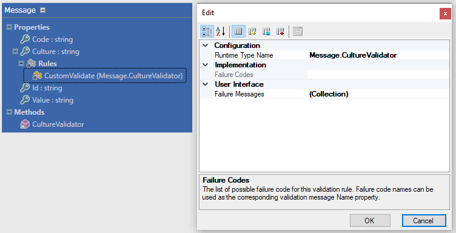Click the empty Failure Codes value field

[378, 75]
